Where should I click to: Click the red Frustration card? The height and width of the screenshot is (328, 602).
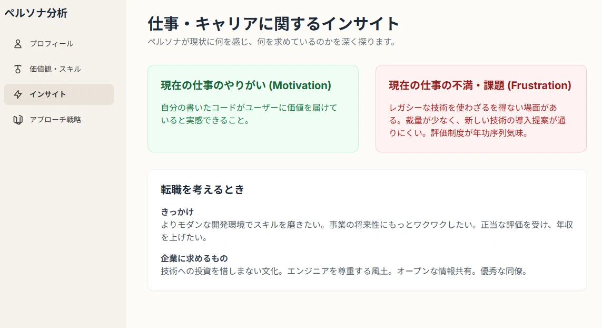[x=481, y=109]
